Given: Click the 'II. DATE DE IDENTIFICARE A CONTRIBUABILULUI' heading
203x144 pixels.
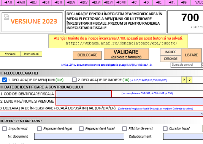Looking at the screenshot, I should click(41, 87).
